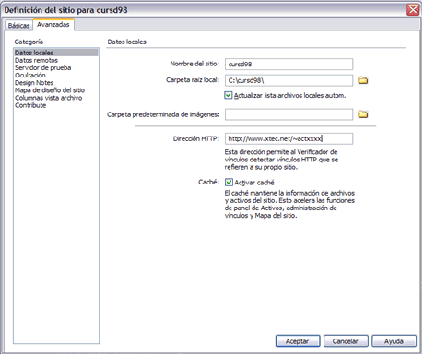Close the Definición del sitio dialog
The height and width of the screenshot is (357, 424).
(413, 10)
